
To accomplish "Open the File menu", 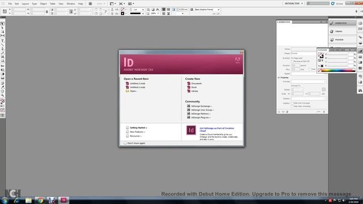I will [10, 4].
